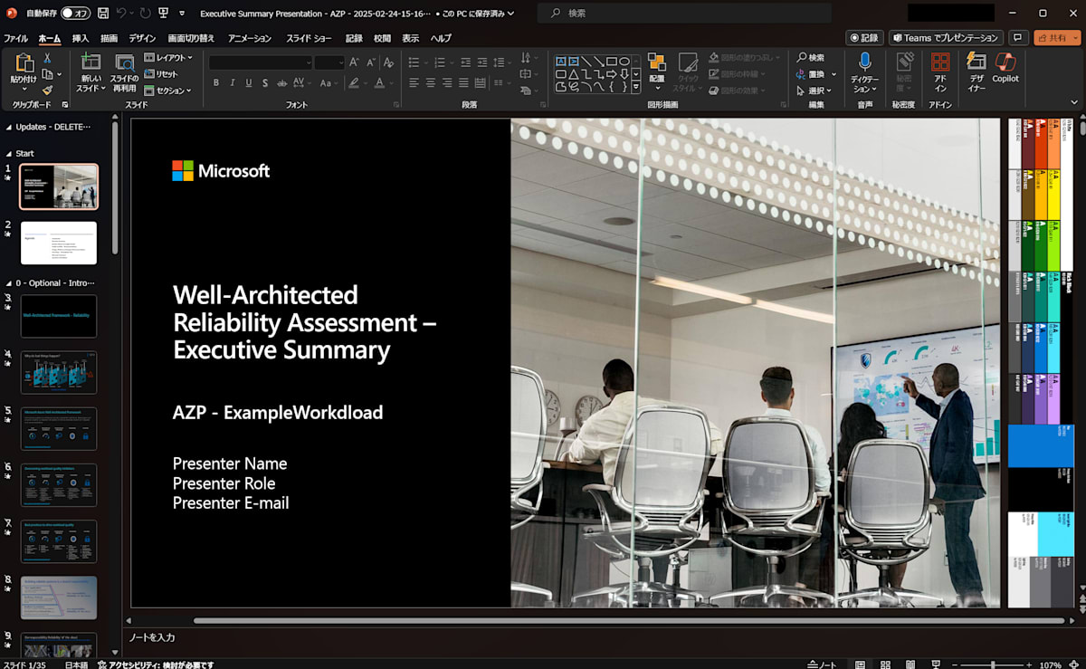Open Reading View from the status bar
The width and height of the screenshot is (1086, 669).
[x=910, y=664]
